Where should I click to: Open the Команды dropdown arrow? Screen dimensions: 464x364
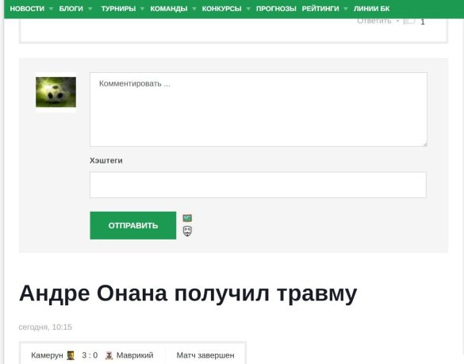194,9
